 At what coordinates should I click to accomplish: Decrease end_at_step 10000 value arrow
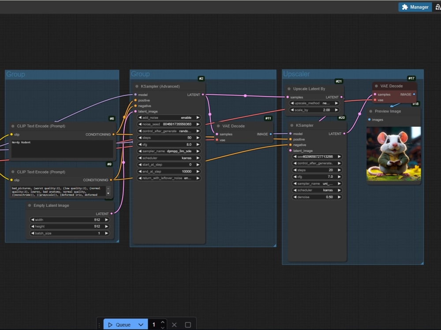(x=140, y=172)
